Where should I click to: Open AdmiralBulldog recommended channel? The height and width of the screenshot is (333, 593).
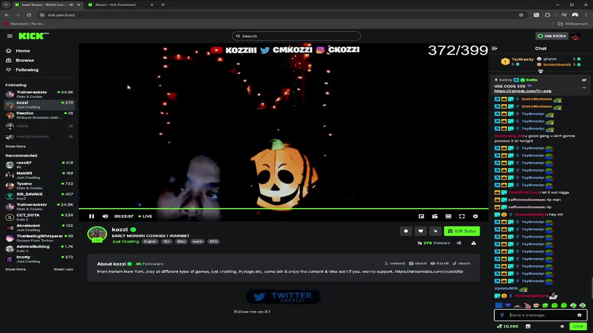[x=39, y=248]
